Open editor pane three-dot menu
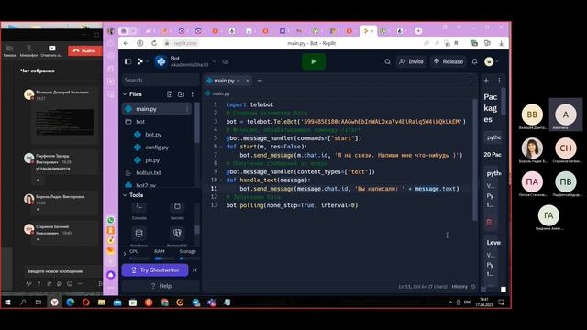This screenshot has width=587, height=330. click(471, 81)
